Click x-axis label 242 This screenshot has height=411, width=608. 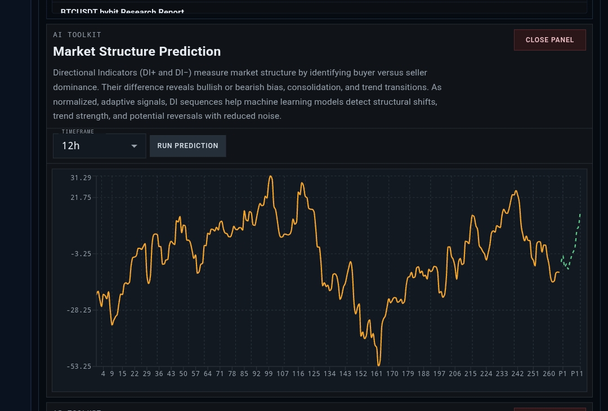pyautogui.click(x=517, y=374)
